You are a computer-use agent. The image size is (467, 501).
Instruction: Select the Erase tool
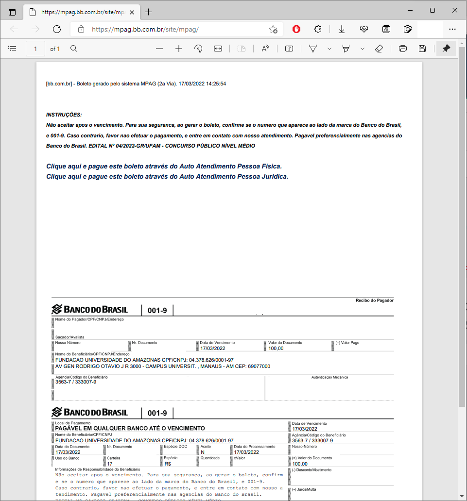click(380, 49)
